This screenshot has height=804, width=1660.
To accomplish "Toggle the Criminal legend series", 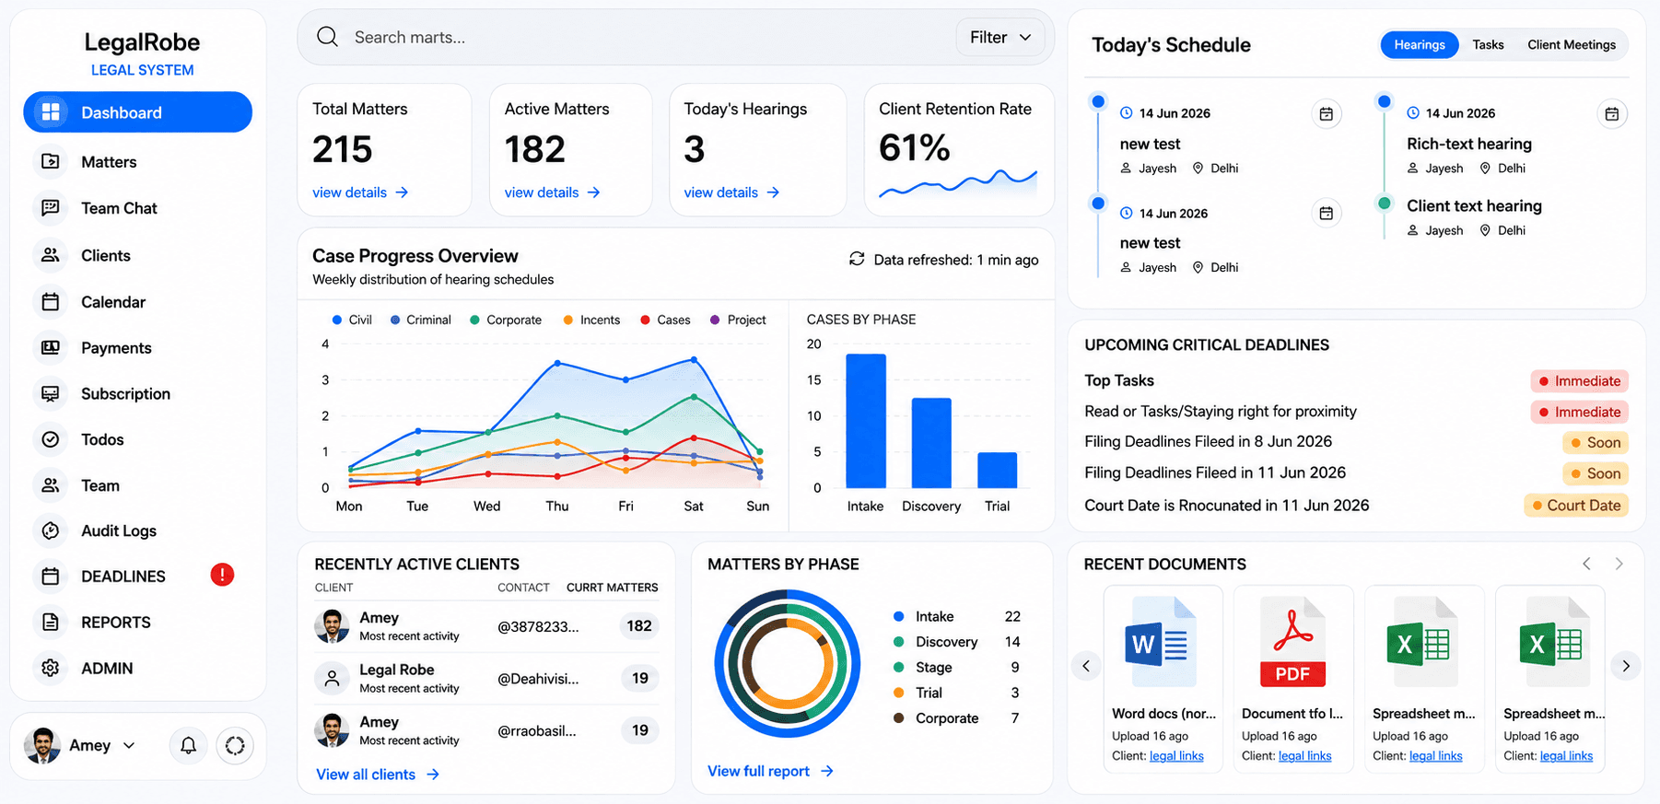I will pyautogui.click(x=420, y=320).
